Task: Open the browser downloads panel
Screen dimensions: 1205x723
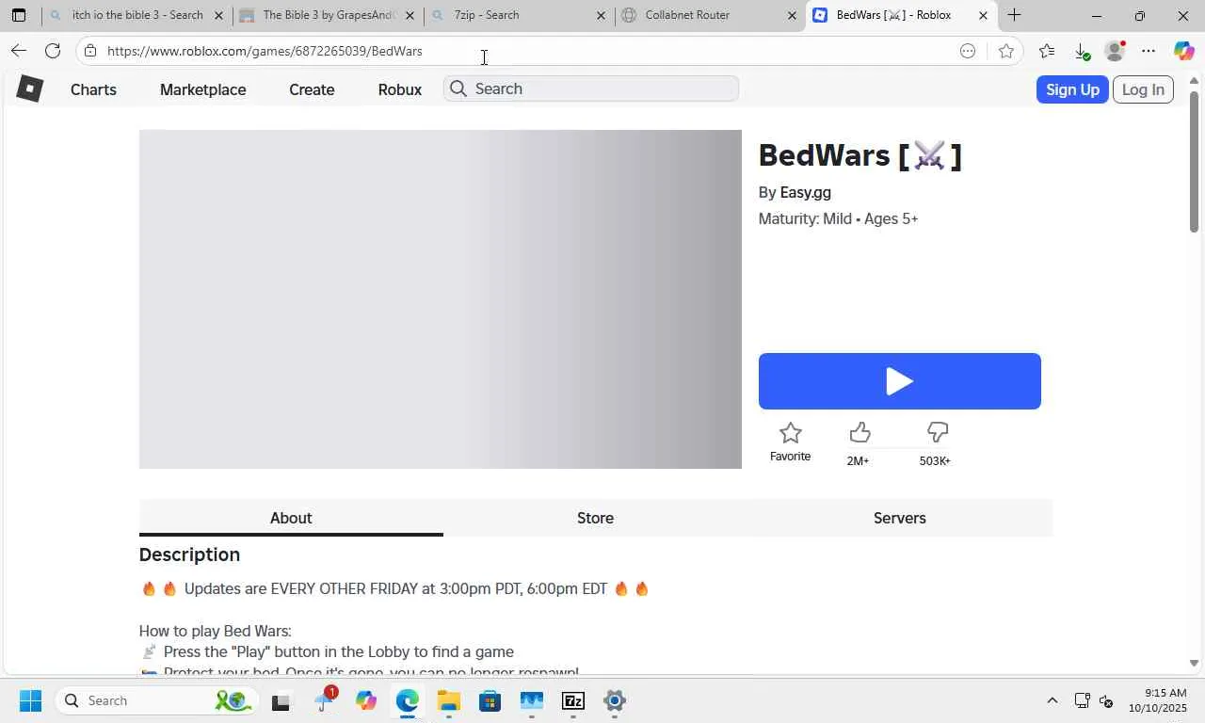Action: (1082, 51)
